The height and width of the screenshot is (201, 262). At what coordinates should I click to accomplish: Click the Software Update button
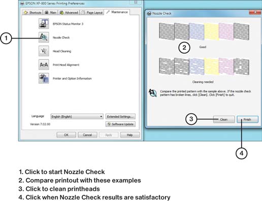tap(120, 124)
